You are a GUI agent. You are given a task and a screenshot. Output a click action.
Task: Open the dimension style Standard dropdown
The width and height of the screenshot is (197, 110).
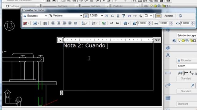click(187, 79)
